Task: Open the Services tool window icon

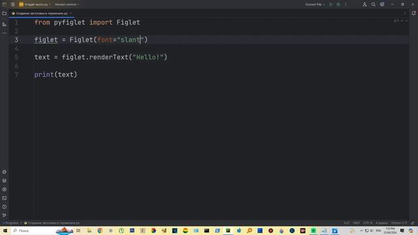Action: point(5,189)
